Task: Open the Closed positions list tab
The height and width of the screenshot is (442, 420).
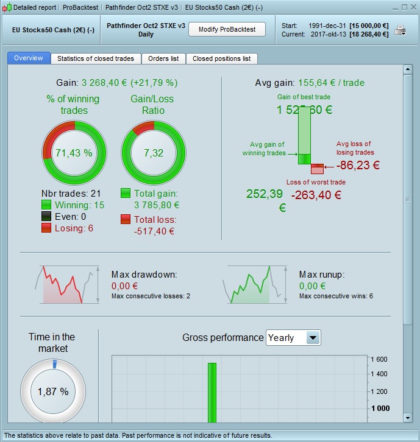Action: pyautogui.click(x=221, y=58)
